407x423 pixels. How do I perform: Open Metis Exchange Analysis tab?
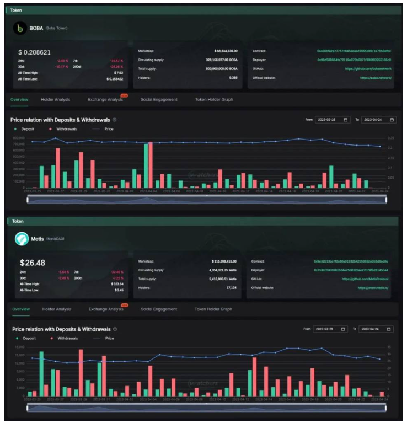tap(106, 309)
